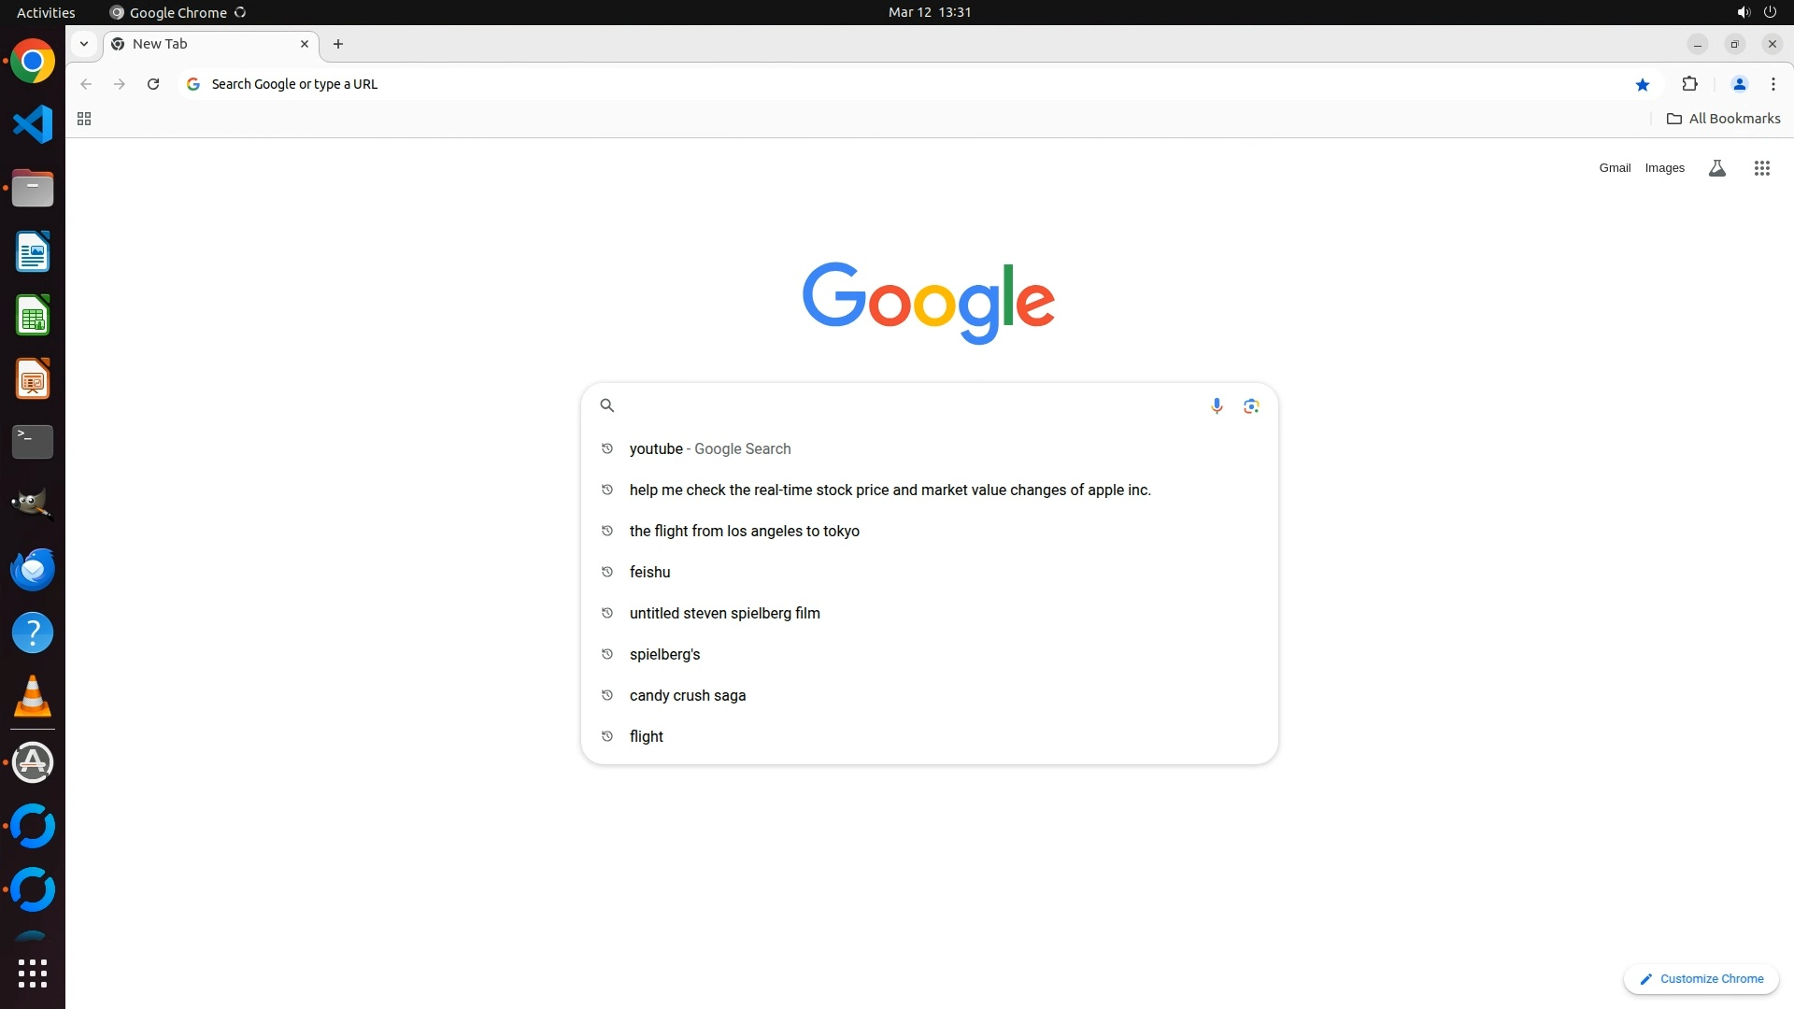
Task: Choose 'candy crush saga' from suggestions
Action: pos(687,695)
